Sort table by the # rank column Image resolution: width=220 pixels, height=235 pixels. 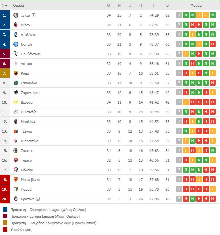tap(5, 6)
